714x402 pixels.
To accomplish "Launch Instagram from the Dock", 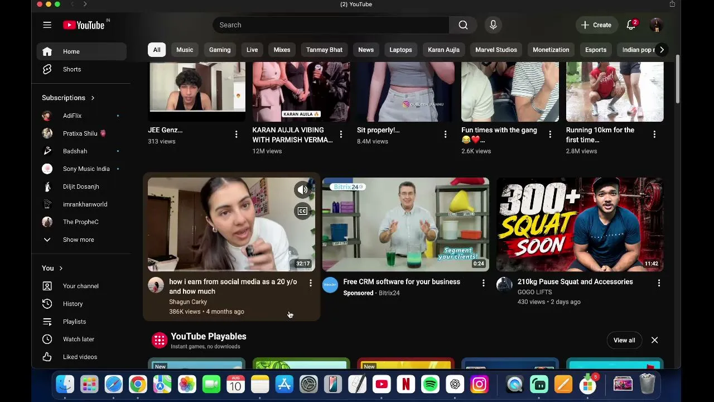I will (479, 384).
